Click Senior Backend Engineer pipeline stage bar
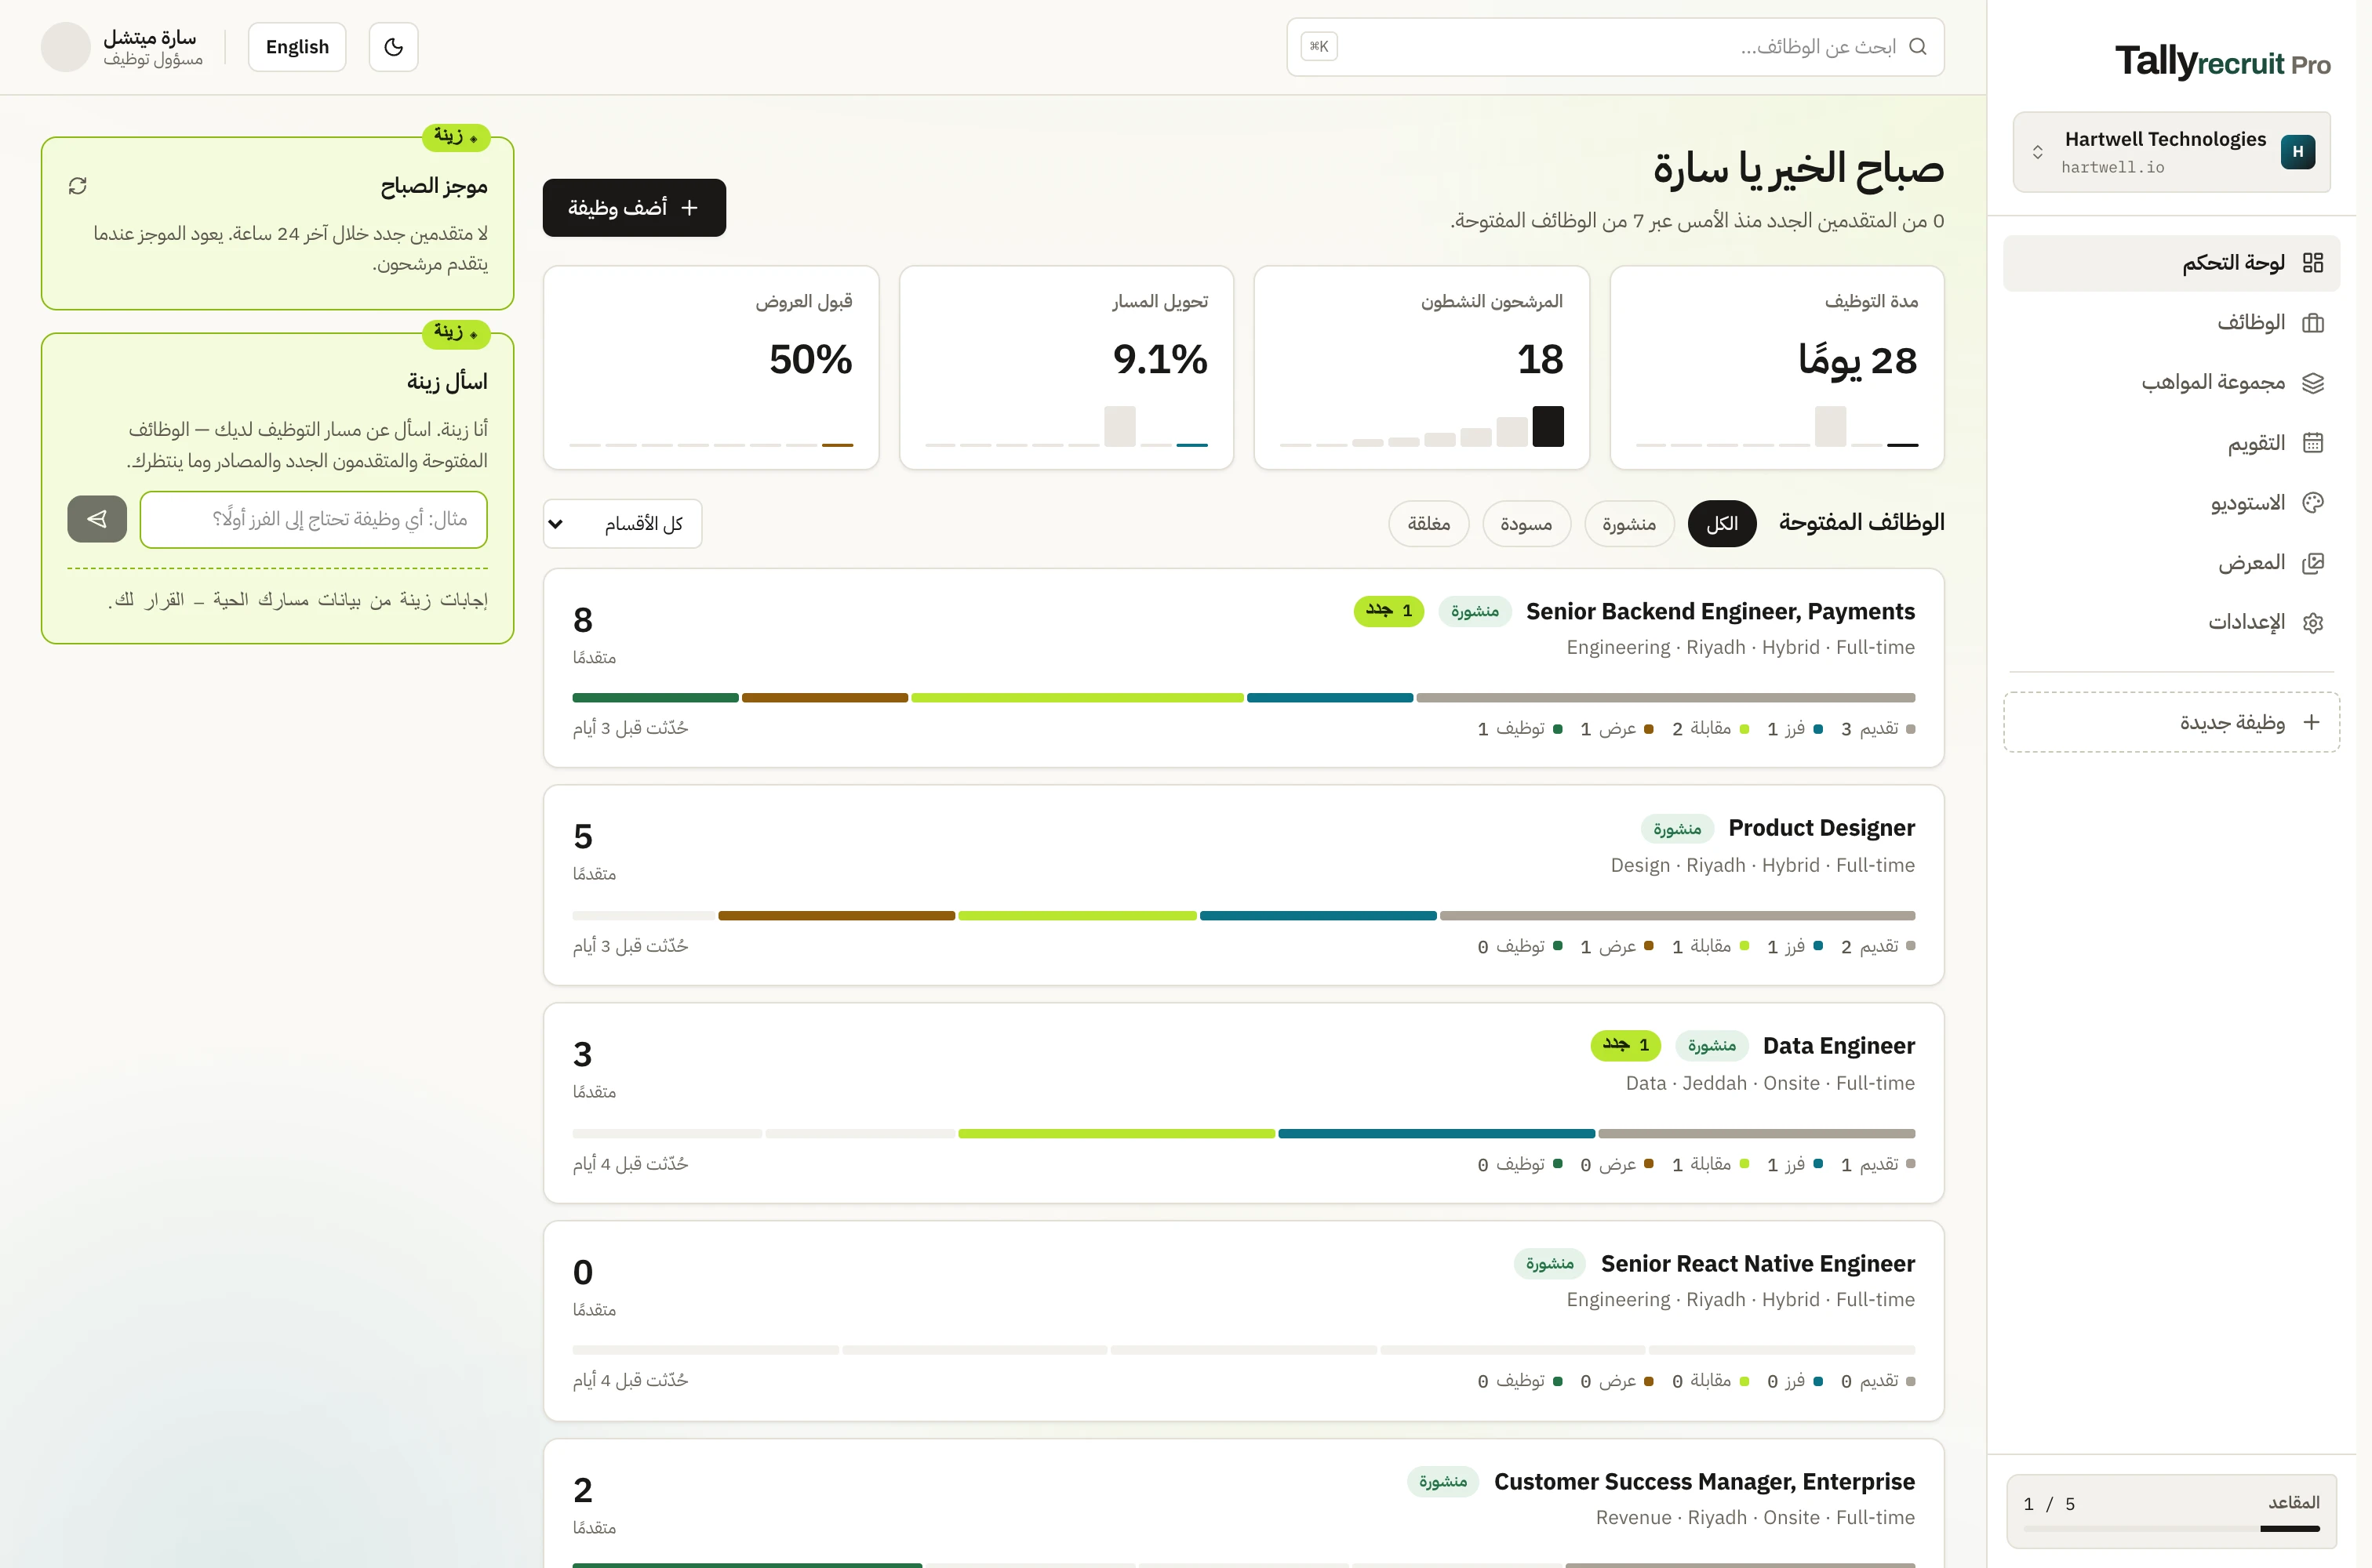 pos(1243,698)
